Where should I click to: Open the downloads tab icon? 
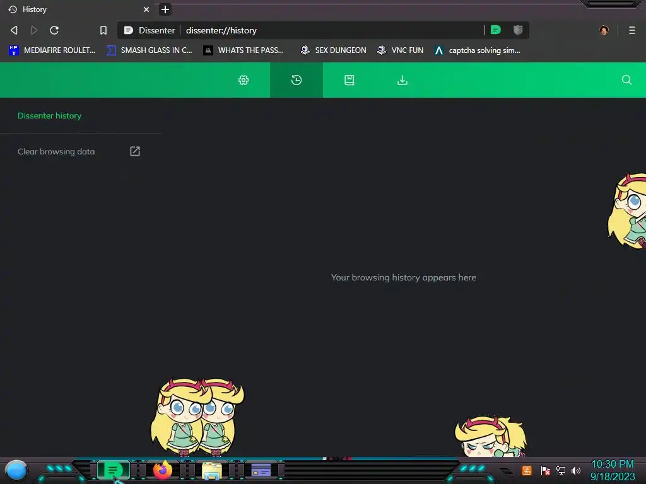coord(402,80)
